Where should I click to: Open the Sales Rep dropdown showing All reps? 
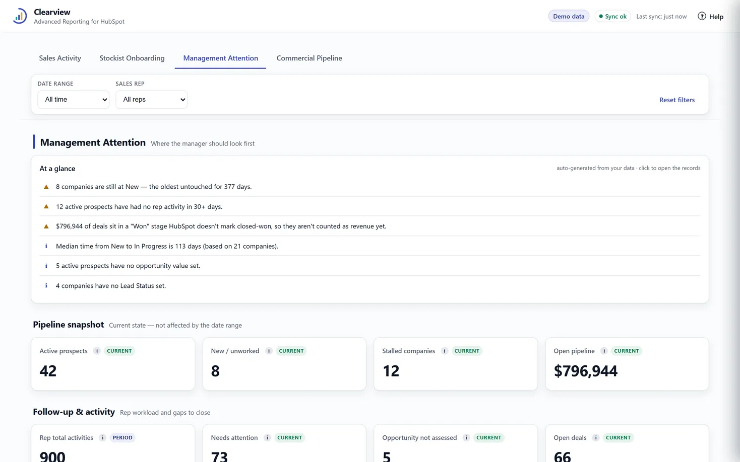[152, 100]
